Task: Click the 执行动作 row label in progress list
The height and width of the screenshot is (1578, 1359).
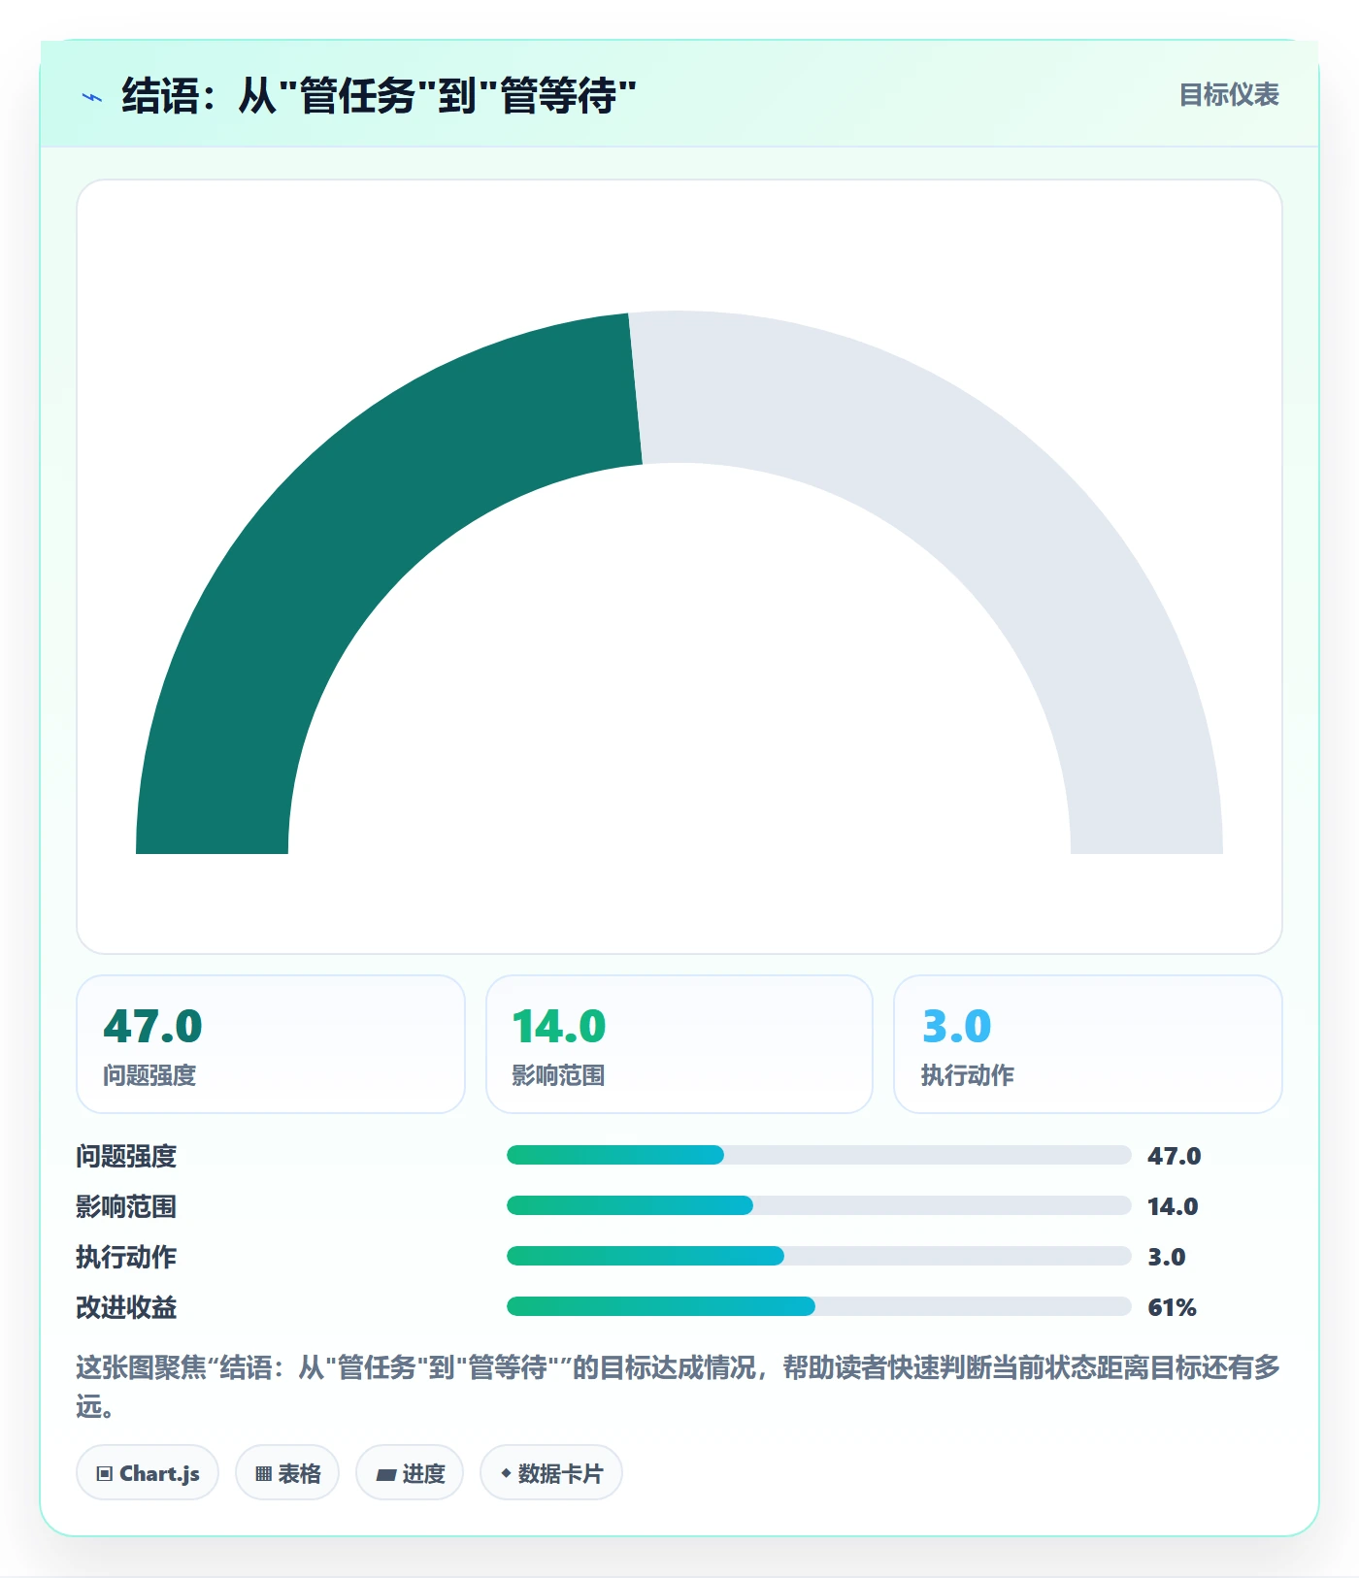Action: 126,1257
